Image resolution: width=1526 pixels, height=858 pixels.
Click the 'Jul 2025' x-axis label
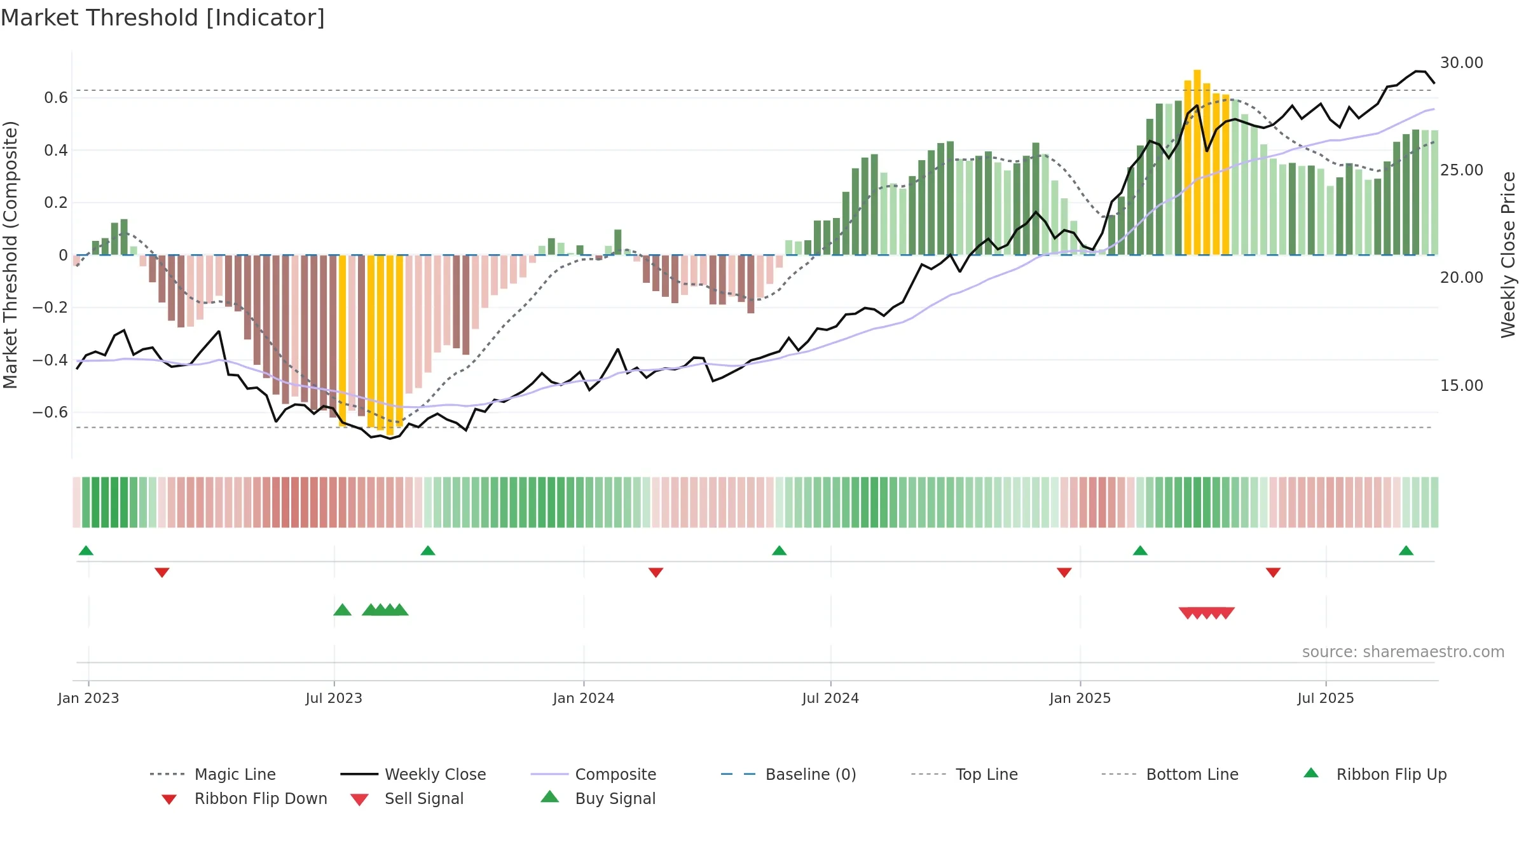point(1326,698)
